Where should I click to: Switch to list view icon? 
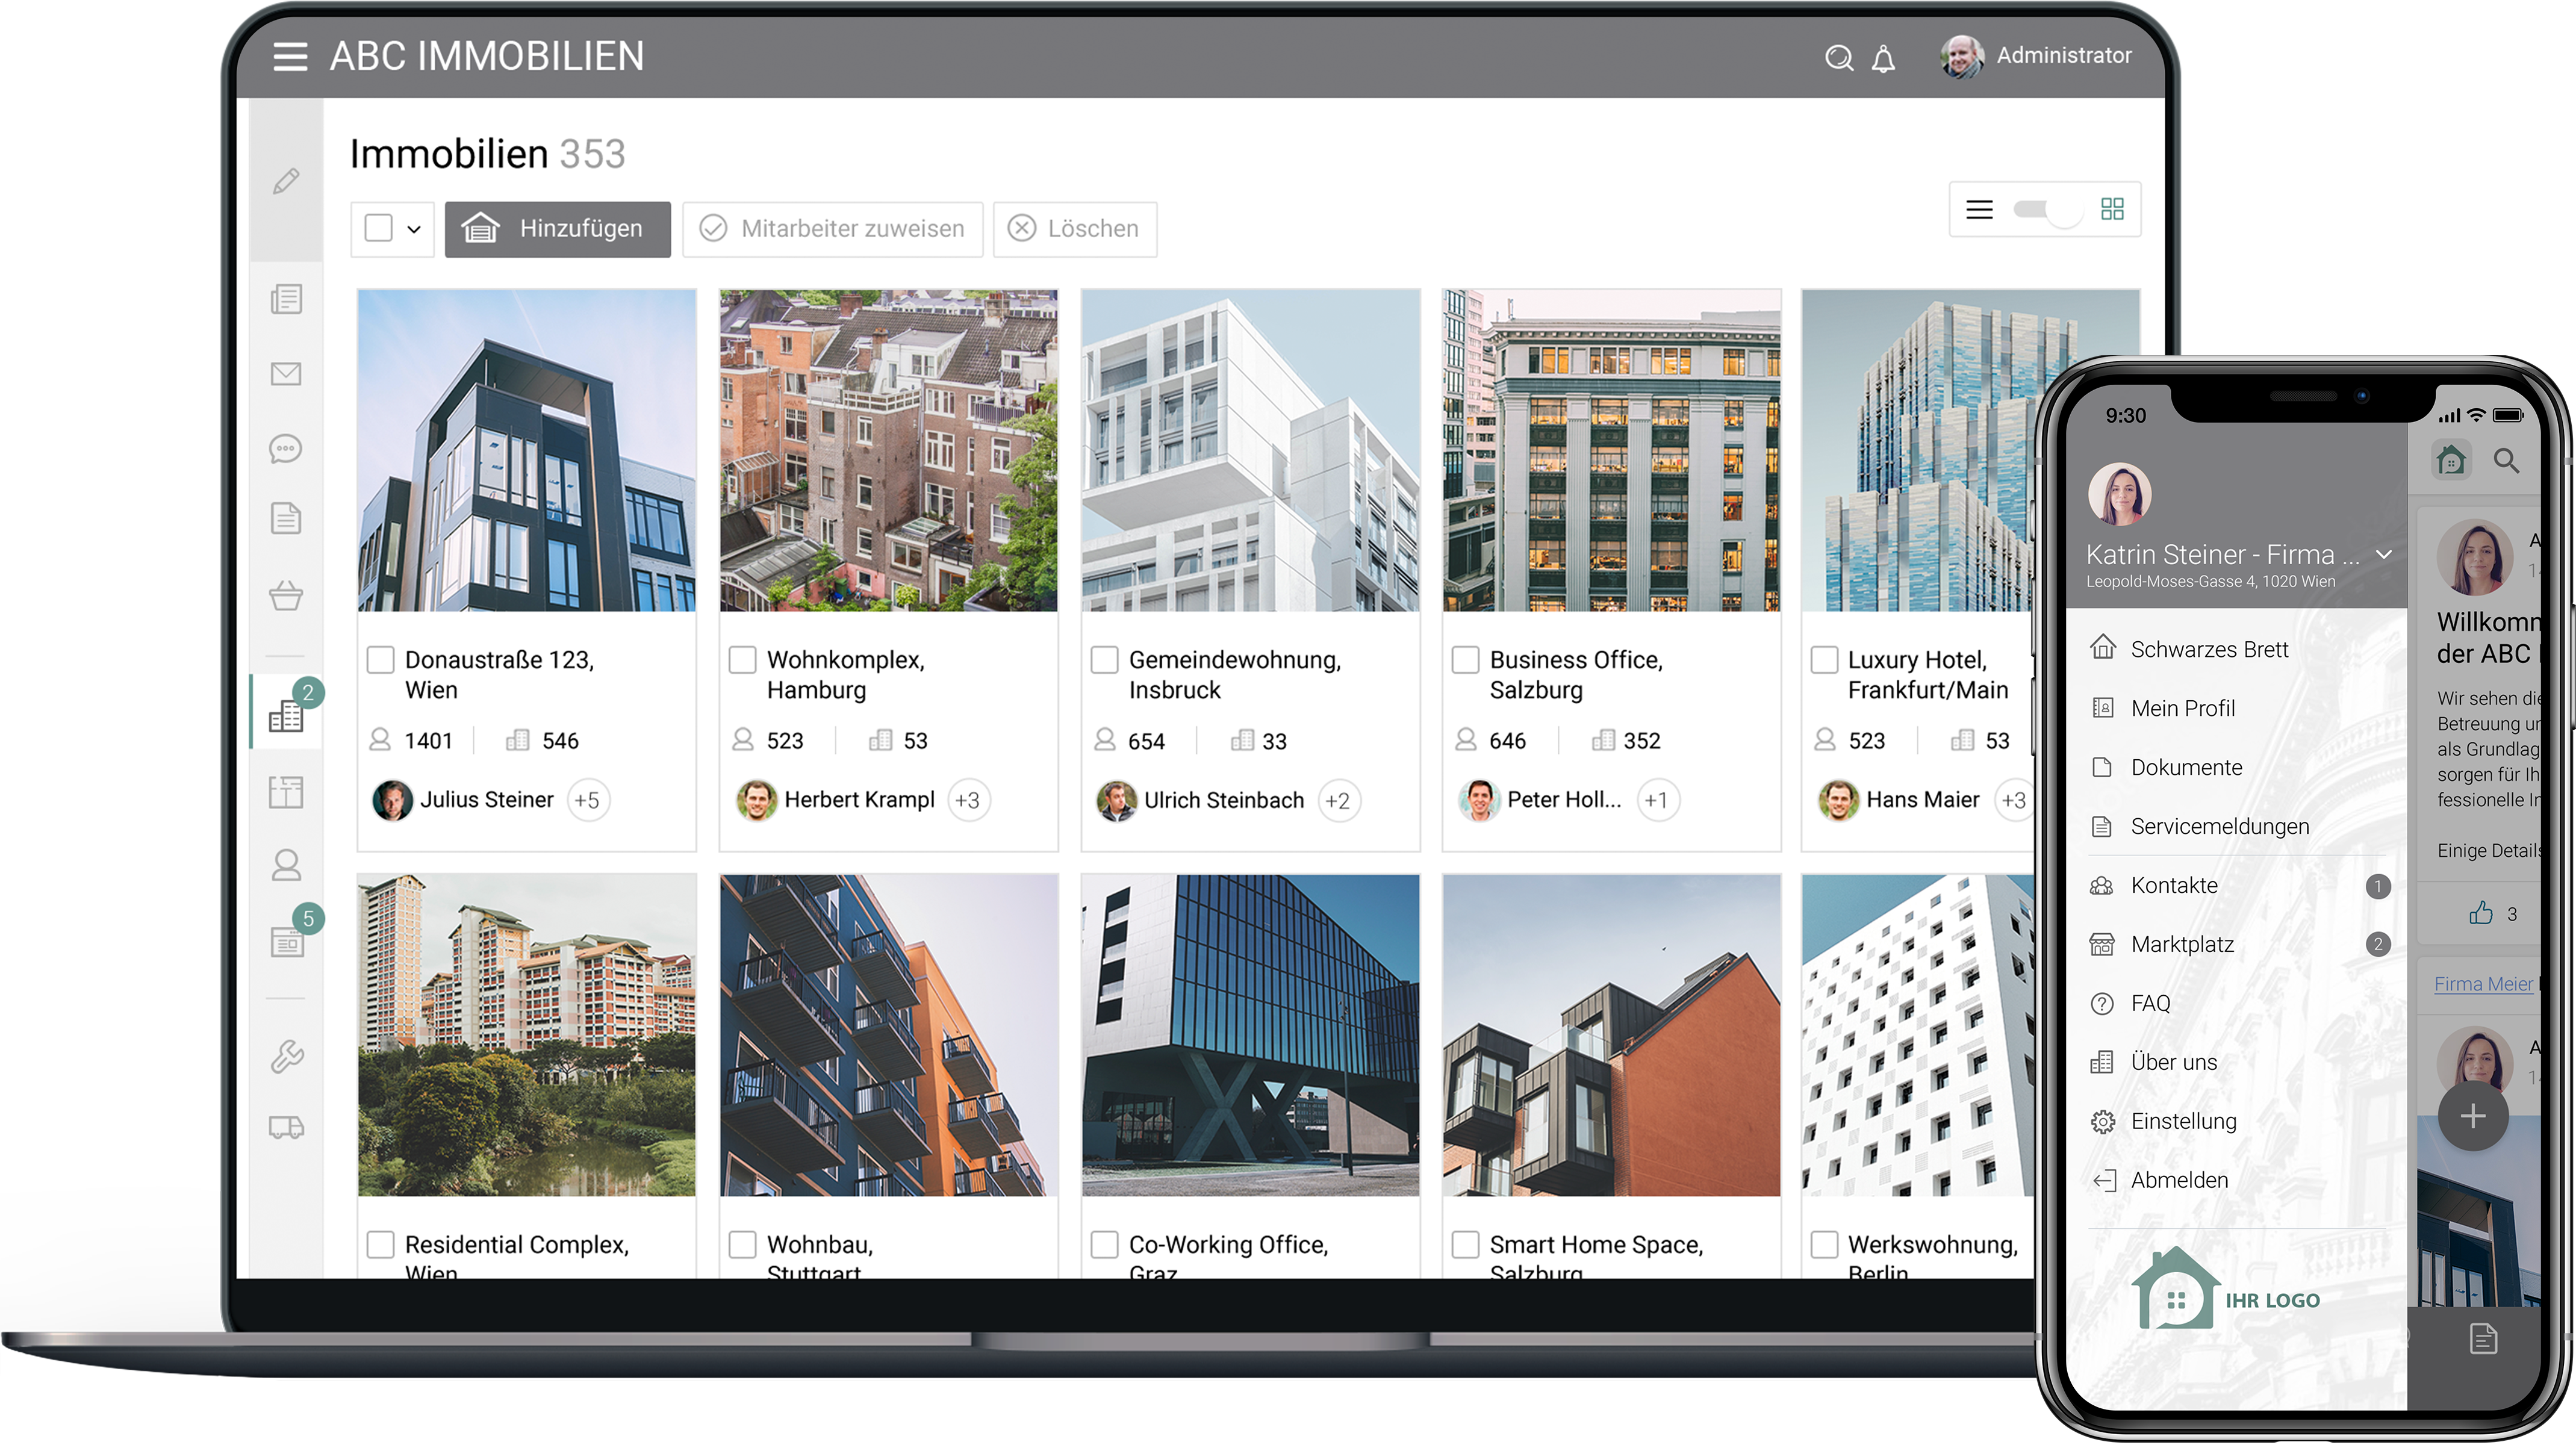click(1979, 209)
